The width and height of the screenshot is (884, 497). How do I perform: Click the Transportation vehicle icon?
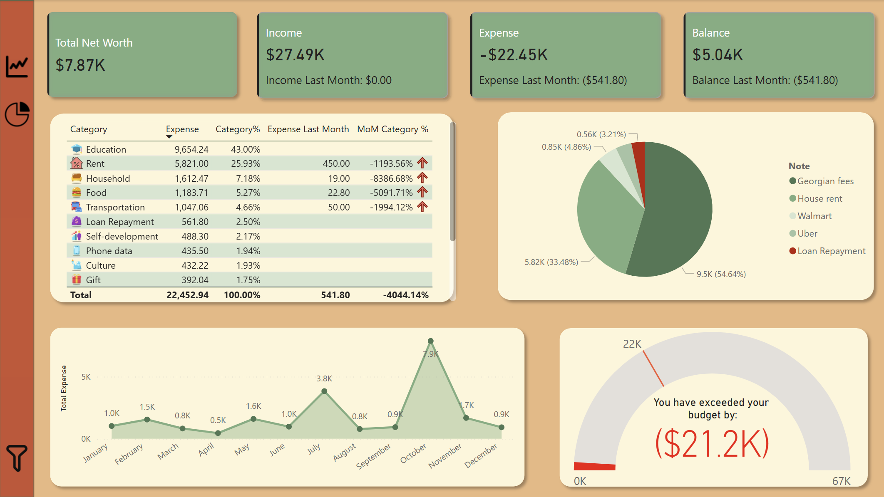[x=77, y=207]
